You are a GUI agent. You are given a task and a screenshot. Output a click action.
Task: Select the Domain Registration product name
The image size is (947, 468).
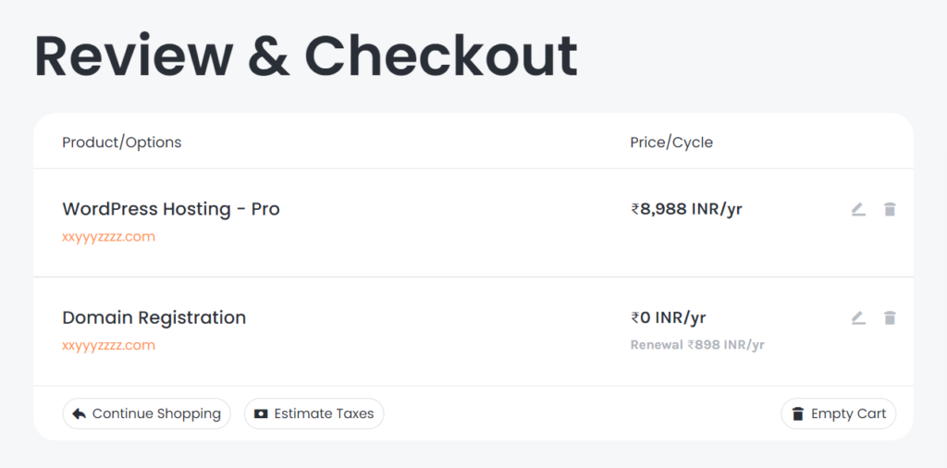(x=154, y=317)
